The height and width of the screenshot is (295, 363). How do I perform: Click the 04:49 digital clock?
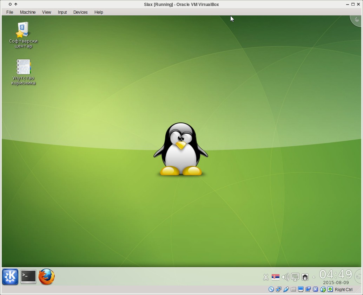pyautogui.click(x=336, y=274)
